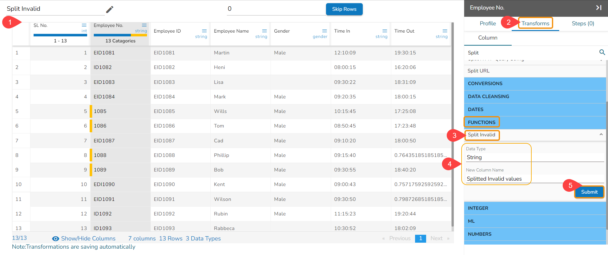Image resolution: width=608 pixels, height=255 pixels.
Task: Open the Time In column menu icon
Action: [x=385, y=31]
